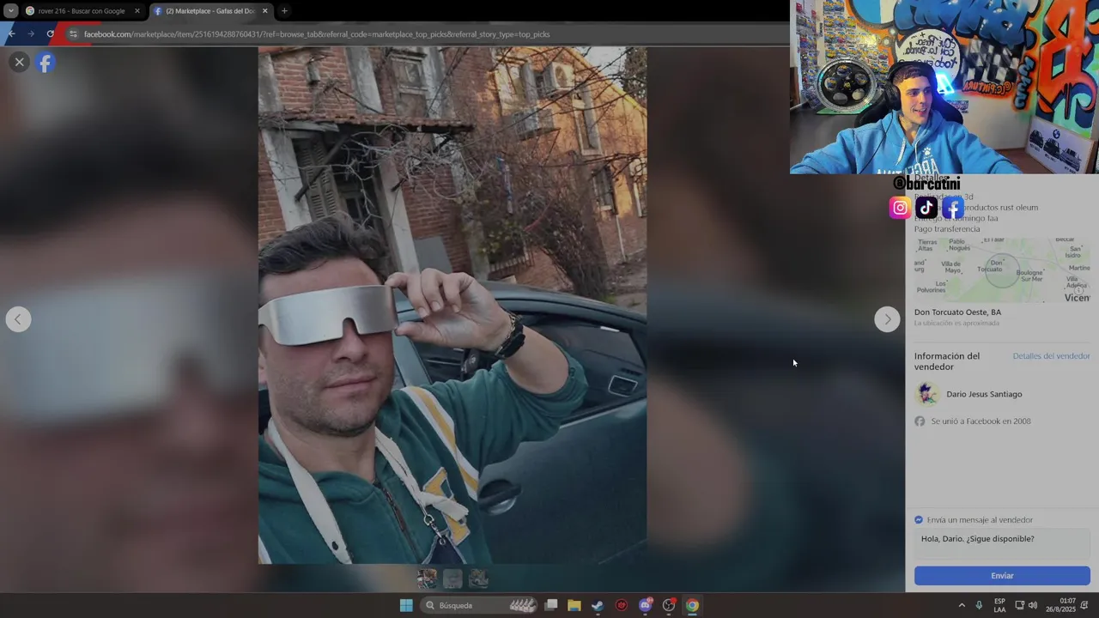Go to the previous listing photo

tap(18, 319)
